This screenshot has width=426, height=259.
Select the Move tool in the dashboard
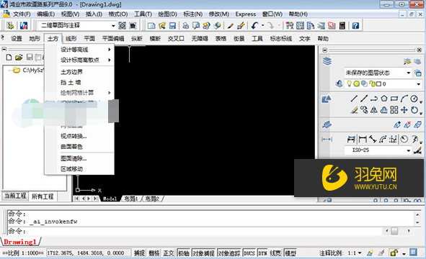[404, 110]
